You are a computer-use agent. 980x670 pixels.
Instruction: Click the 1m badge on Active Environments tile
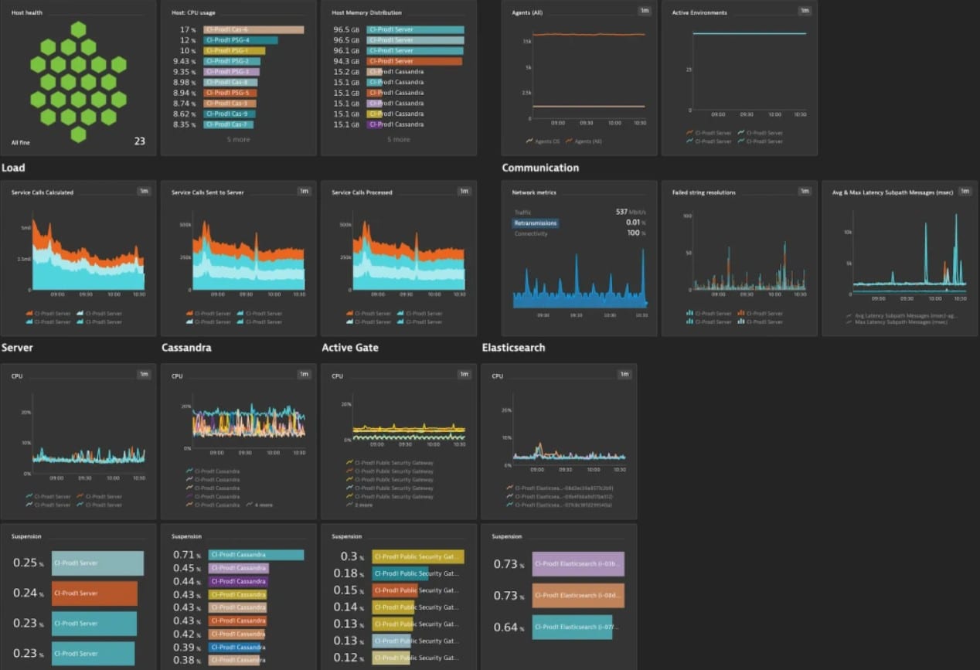click(805, 11)
